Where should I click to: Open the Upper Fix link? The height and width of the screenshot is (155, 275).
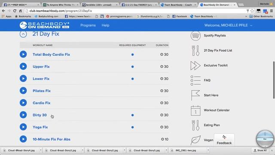pyautogui.click(x=41, y=67)
